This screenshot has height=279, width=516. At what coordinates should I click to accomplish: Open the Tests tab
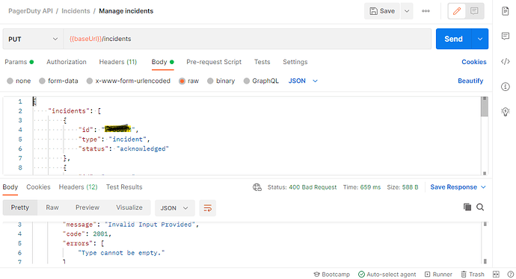pyautogui.click(x=262, y=62)
